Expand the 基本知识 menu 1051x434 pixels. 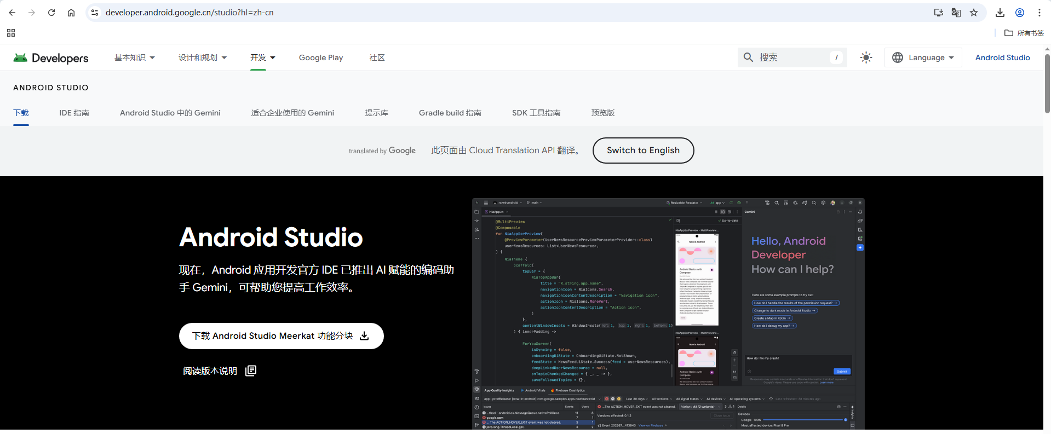click(135, 57)
